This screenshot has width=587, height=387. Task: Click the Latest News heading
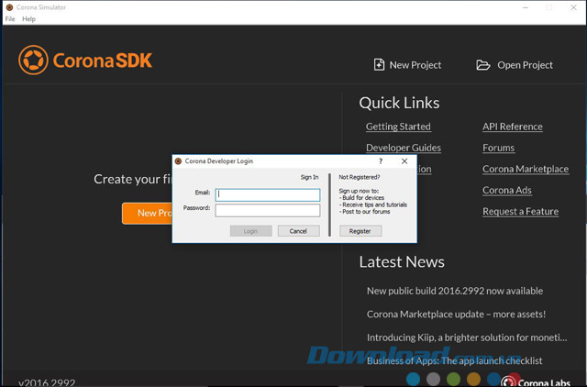[402, 262]
